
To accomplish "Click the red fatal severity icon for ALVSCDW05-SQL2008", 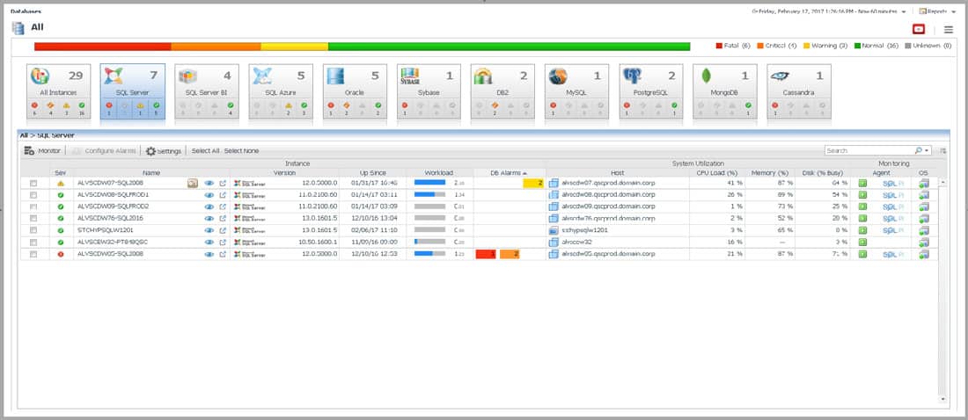I will click(x=61, y=254).
